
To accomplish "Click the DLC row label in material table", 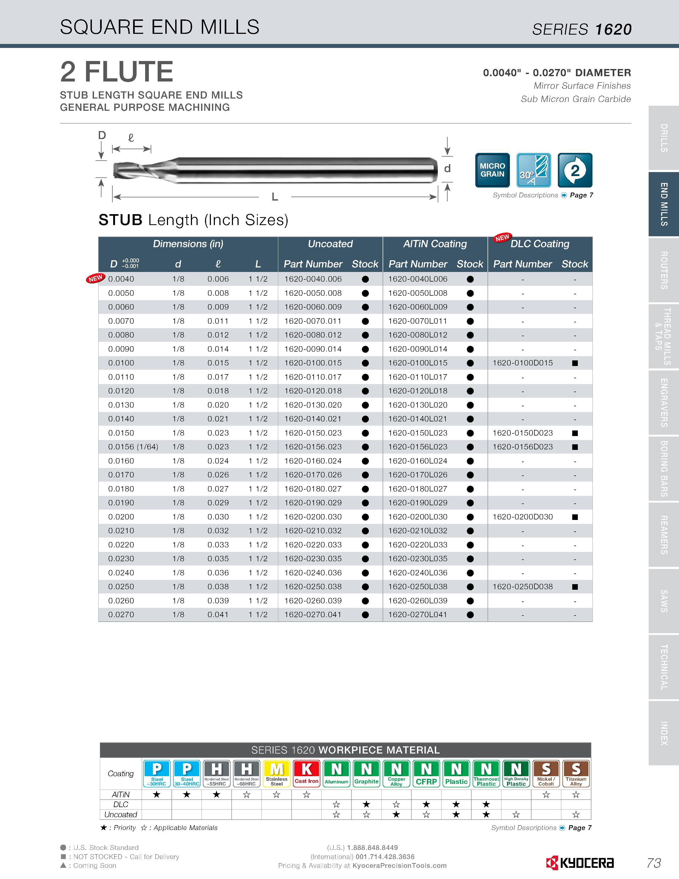I will pyautogui.click(x=121, y=804).
